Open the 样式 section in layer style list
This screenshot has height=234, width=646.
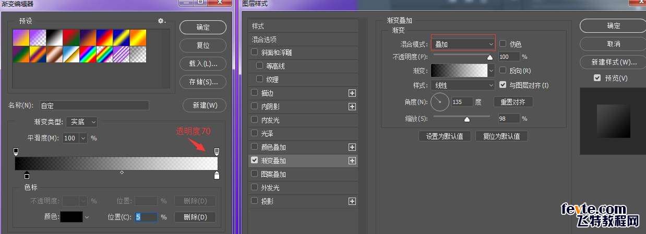303,26
